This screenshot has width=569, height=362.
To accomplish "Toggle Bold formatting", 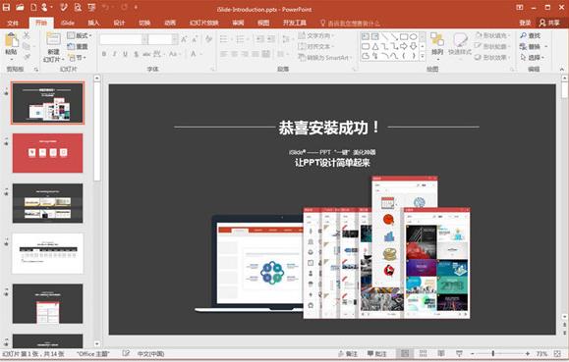I will pyautogui.click(x=104, y=54).
